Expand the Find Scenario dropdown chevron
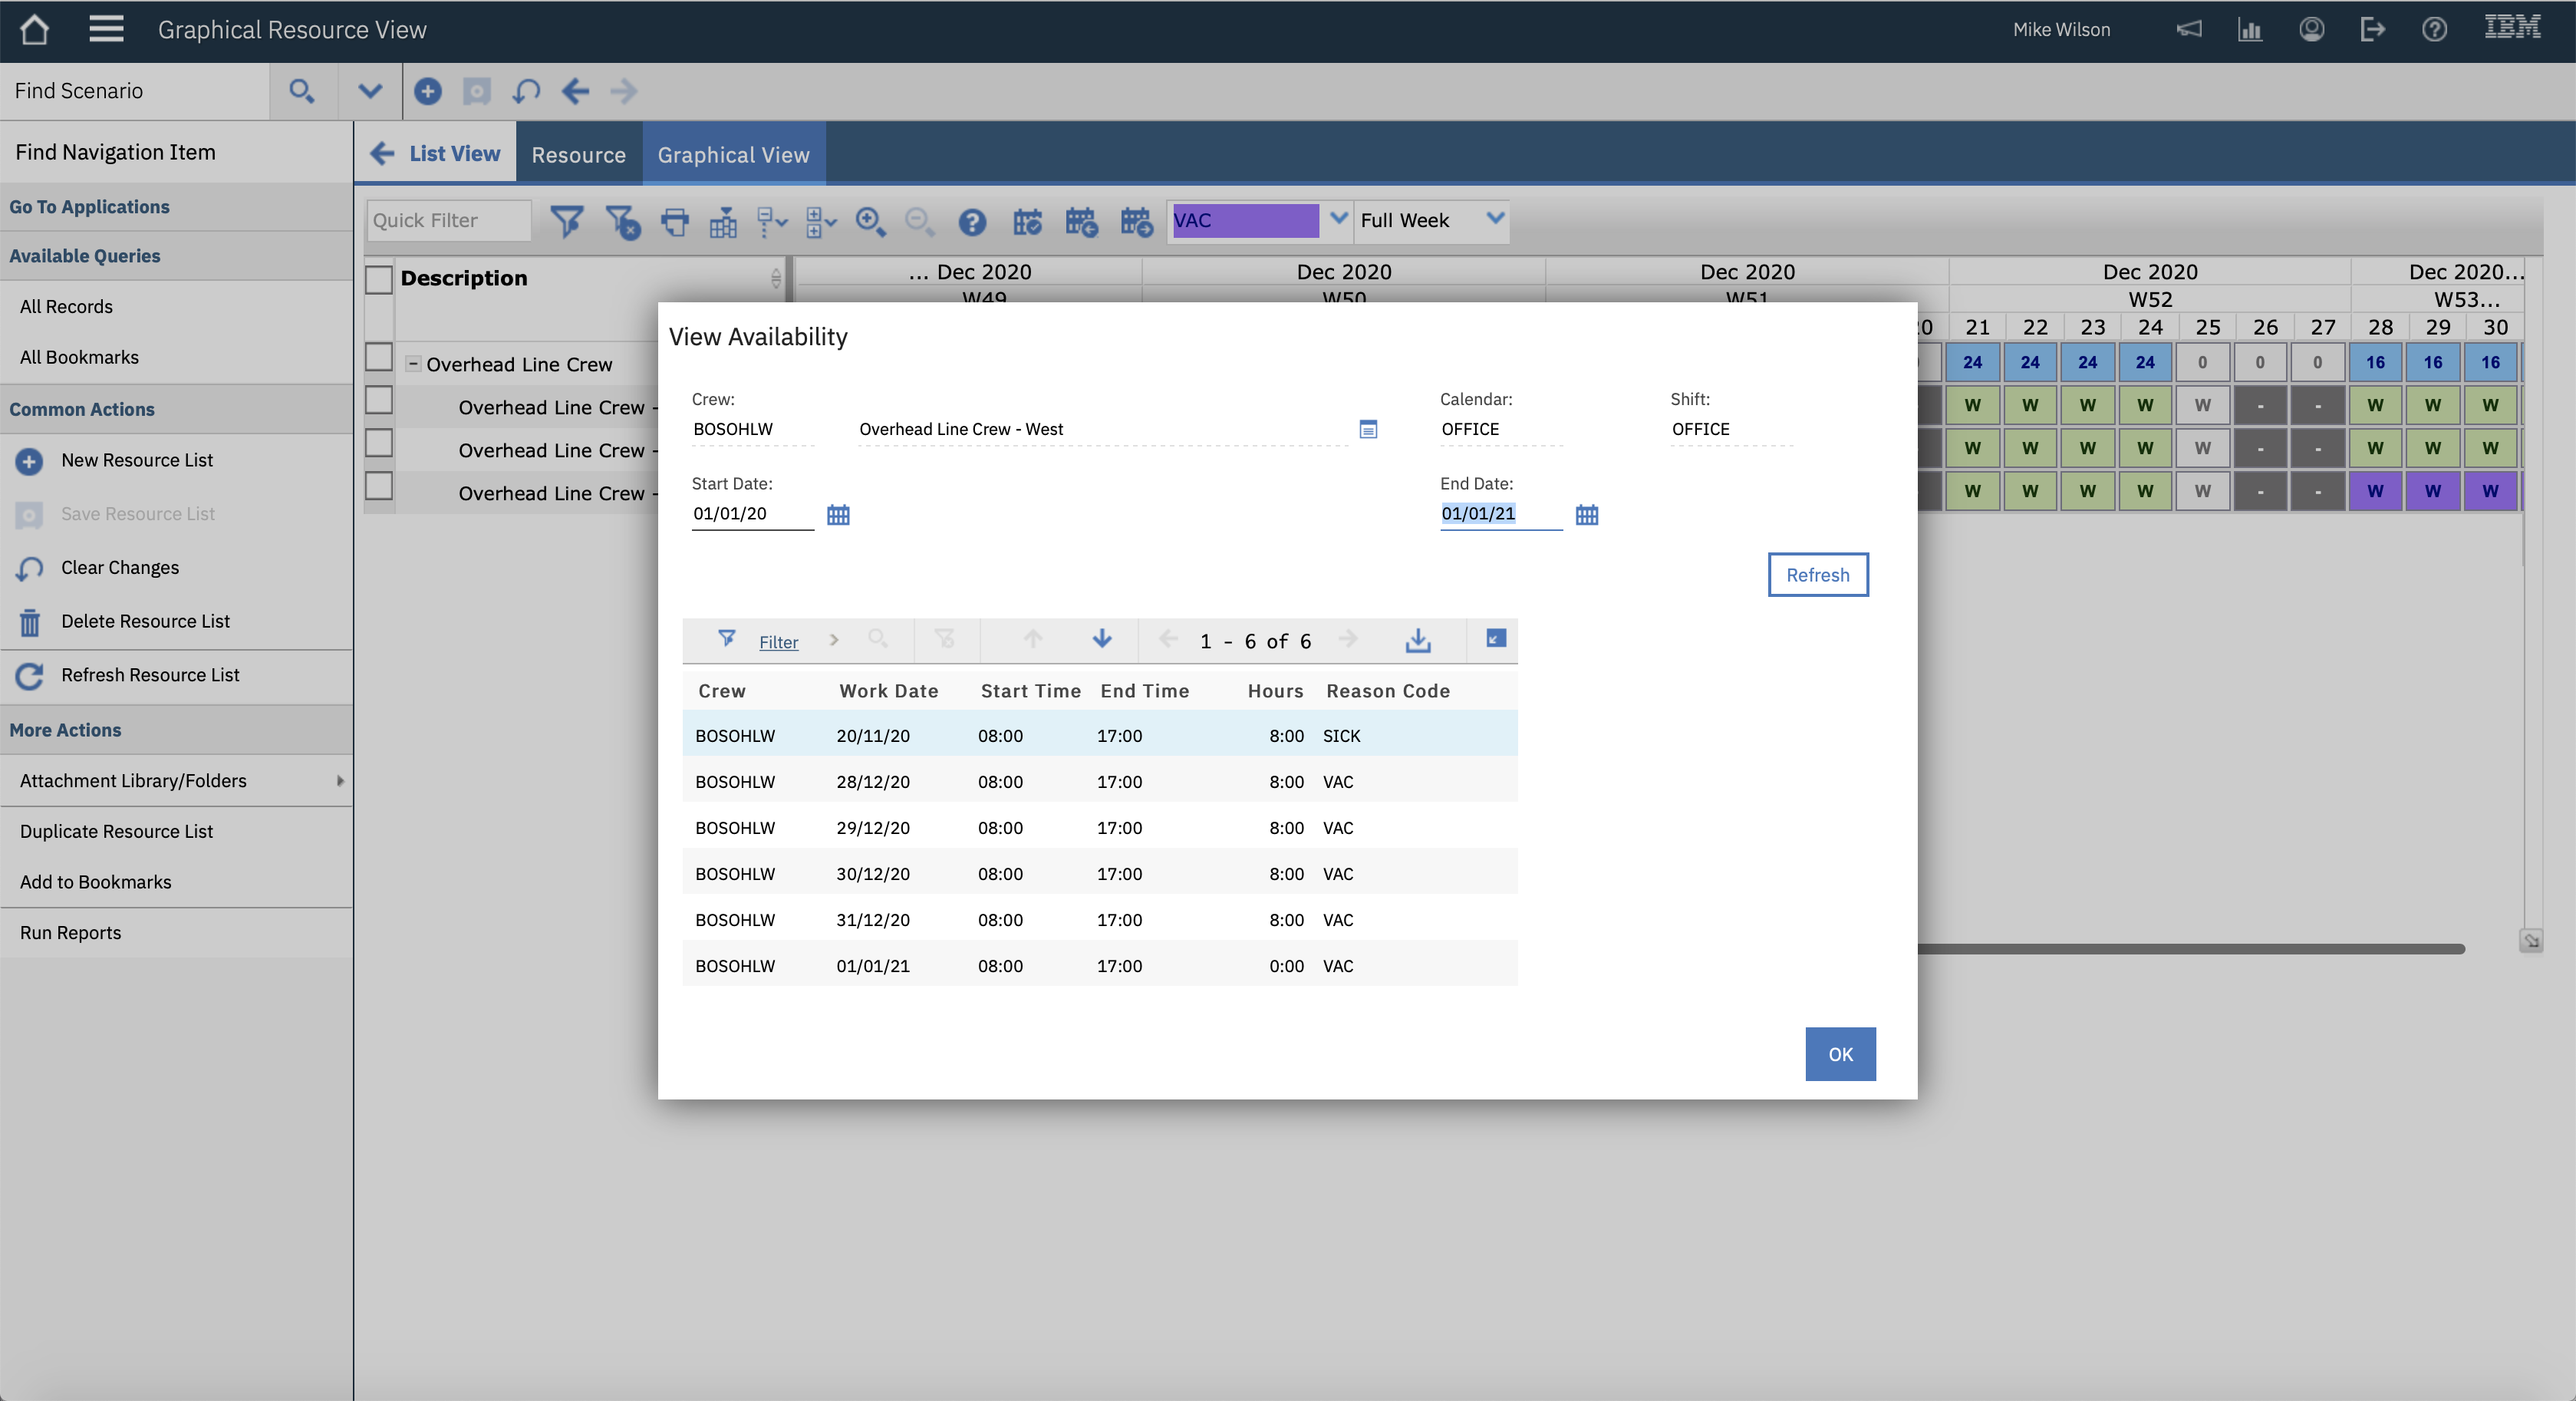The width and height of the screenshot is (2576, 1401). (x=369, y=91)
